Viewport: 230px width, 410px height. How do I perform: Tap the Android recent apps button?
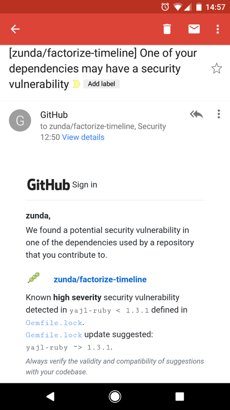179,397
